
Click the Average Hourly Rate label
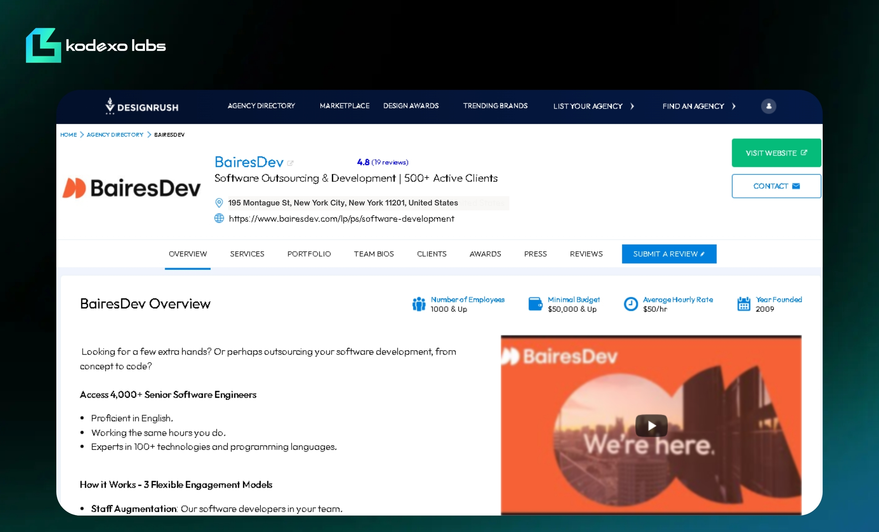click(x=678, y=299)
